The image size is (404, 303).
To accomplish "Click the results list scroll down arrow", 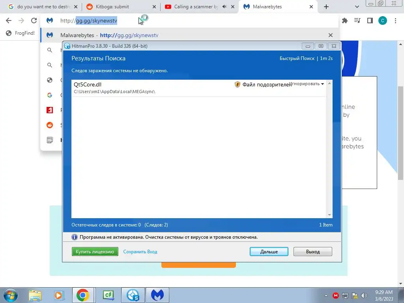I will coord(329,215).
